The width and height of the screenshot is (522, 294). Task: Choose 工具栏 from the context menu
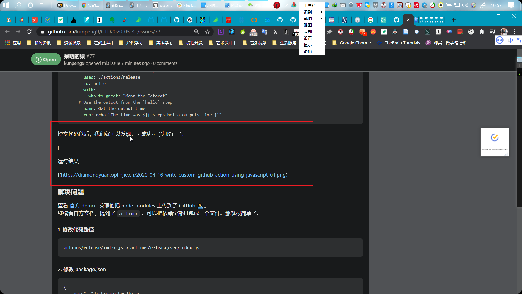[312, 5]
